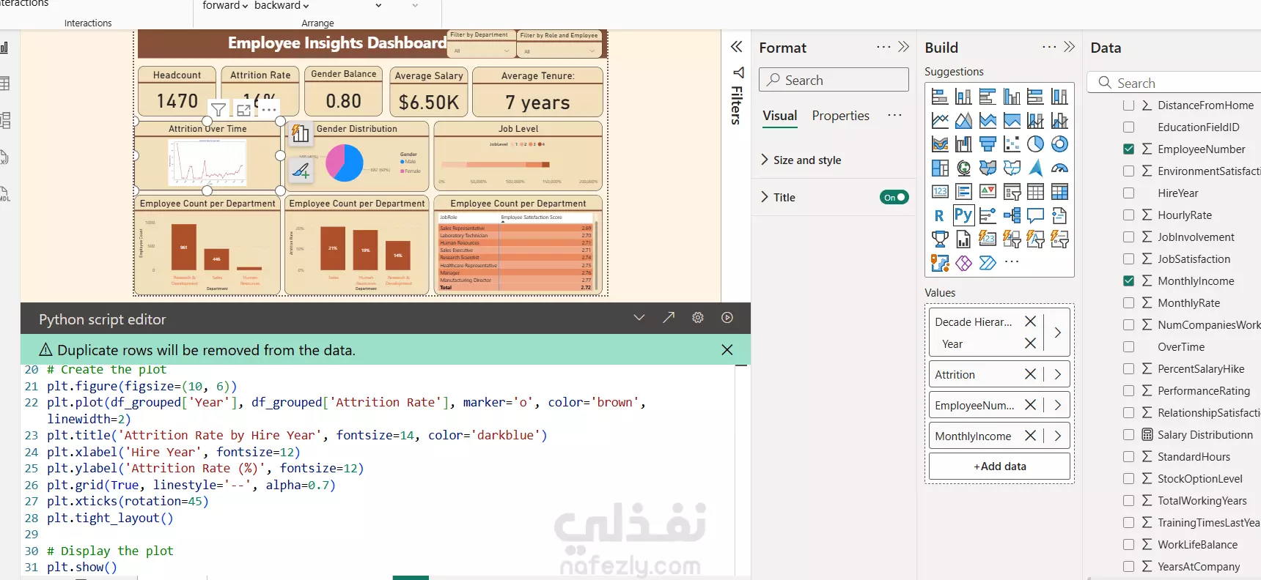The image size is (1261, 580).
Task: Select the waterfall chart visual
Action: click(x=964, y=144)
